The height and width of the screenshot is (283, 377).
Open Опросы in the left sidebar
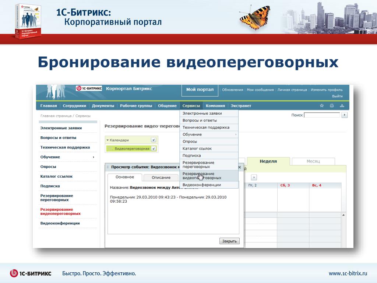tap(48, 167)
